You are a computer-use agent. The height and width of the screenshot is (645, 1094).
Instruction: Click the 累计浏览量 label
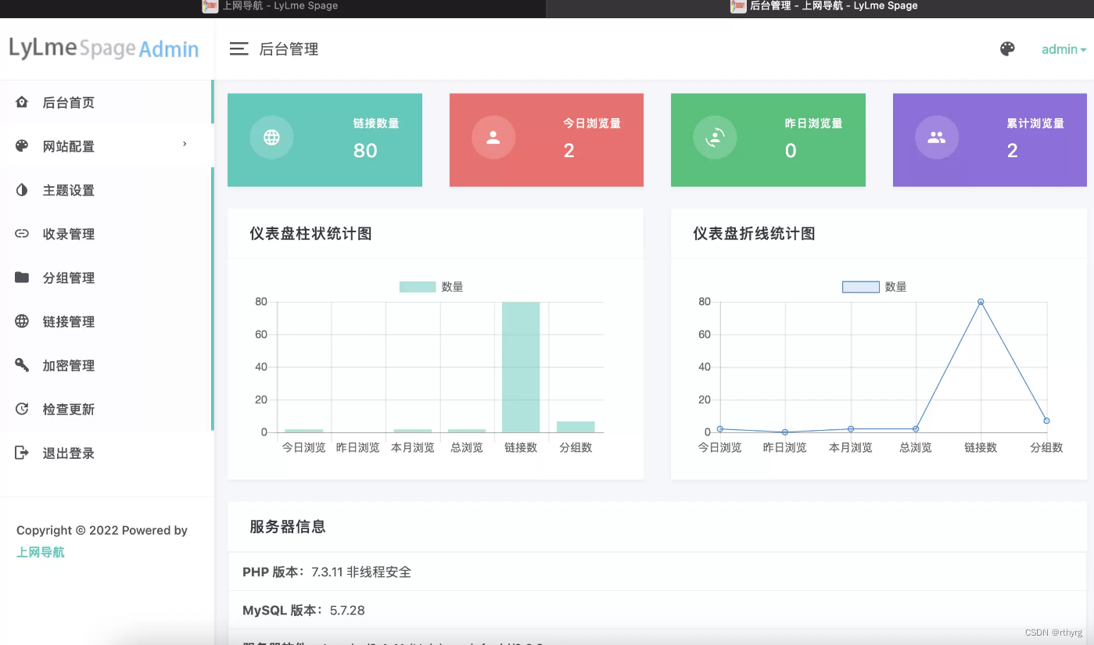pos(1035,124)
